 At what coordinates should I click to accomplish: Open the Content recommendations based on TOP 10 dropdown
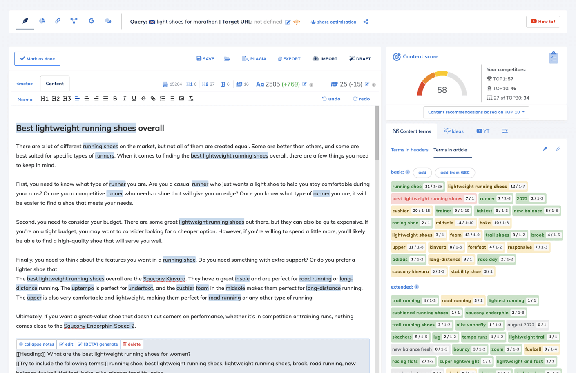click(476, 112)
